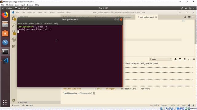Open Search menu in terminal window
The image size is (197, 110).
[x=38, y=24]
